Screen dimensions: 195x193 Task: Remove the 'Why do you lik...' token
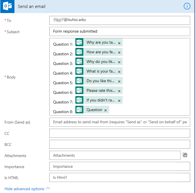(x=119, y=62)
